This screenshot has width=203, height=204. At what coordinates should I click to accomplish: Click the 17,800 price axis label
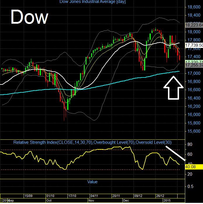point(194,40)
